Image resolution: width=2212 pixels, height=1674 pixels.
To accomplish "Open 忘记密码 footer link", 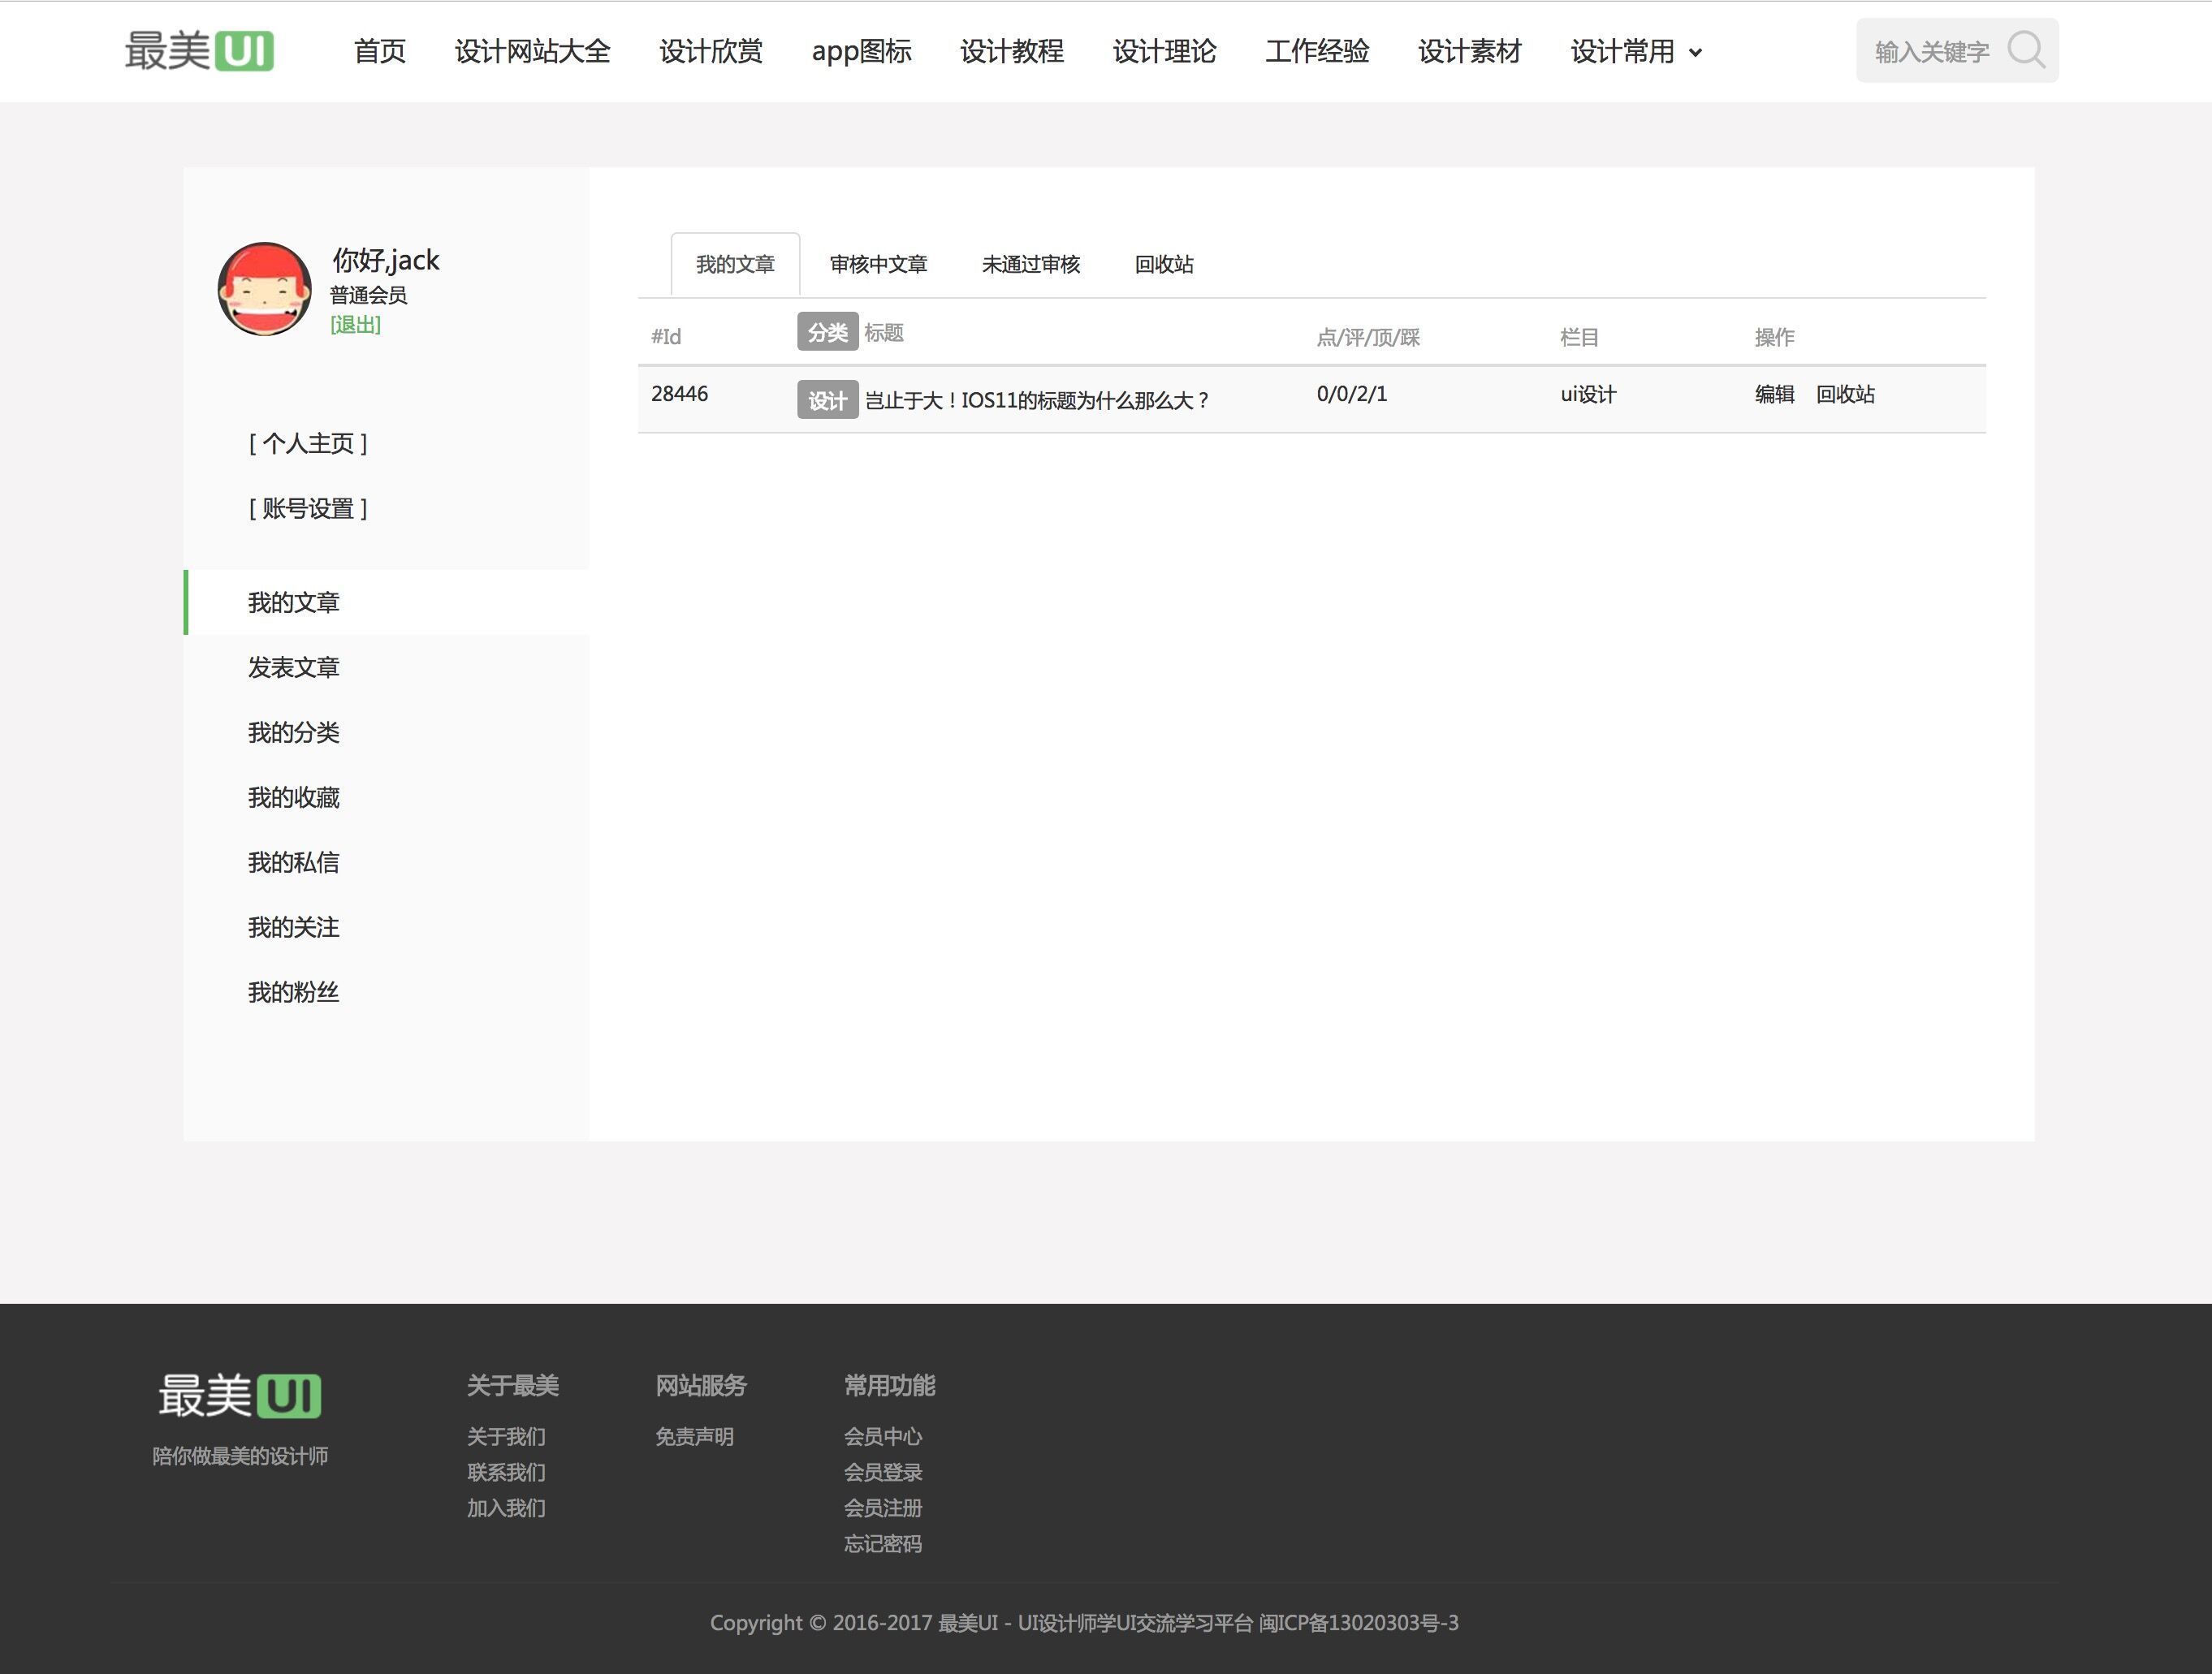I will (883, 1543).
